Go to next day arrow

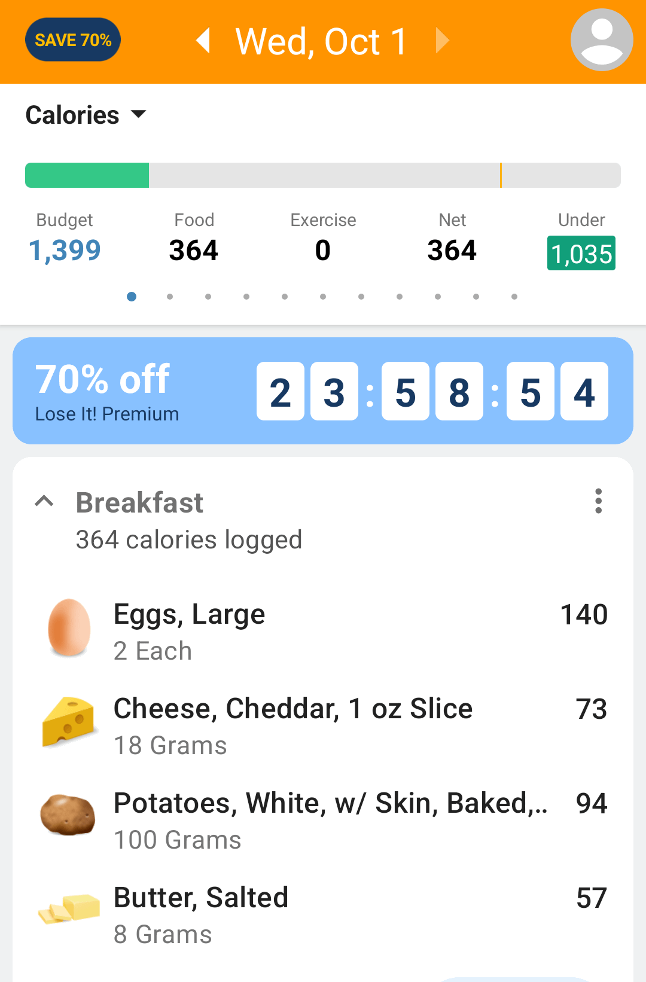pyautogui.click(x=442, y=41)
